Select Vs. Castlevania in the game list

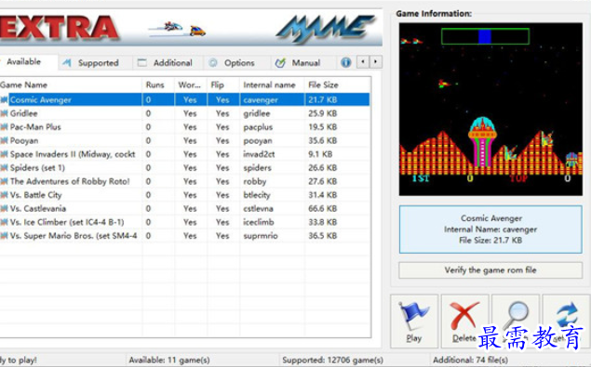tap(184, 208)
